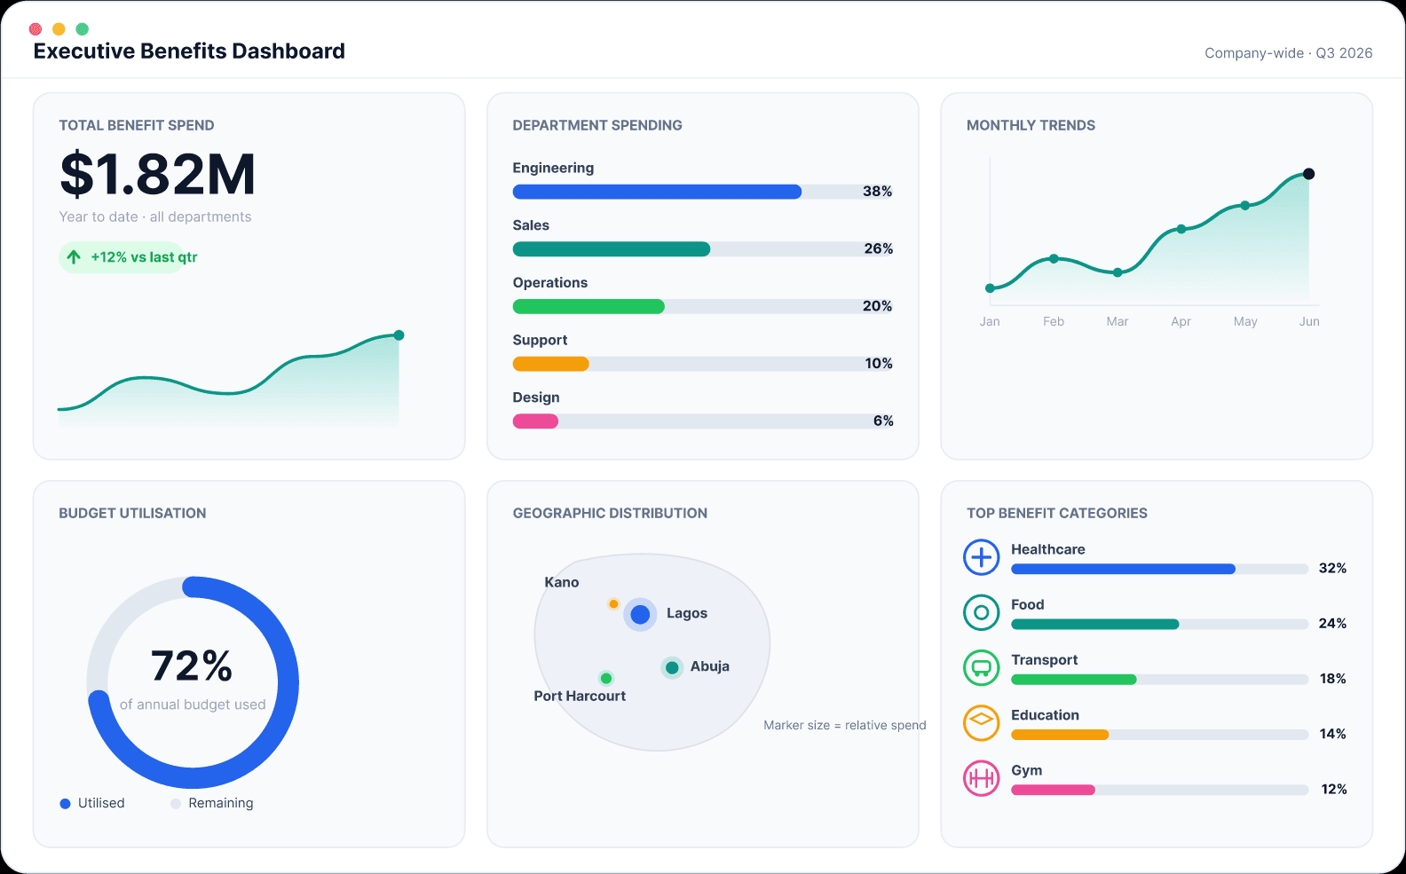The height and width of the screenshot is (874, 1406).
Task: Click the Healthcare plus icon
Action: click(x=981, y=557)
